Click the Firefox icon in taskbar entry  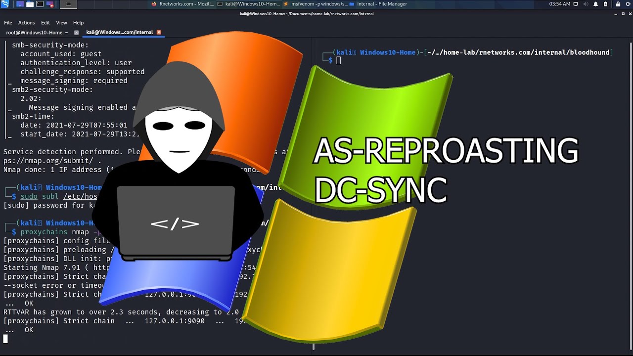[x=154, y=4]
